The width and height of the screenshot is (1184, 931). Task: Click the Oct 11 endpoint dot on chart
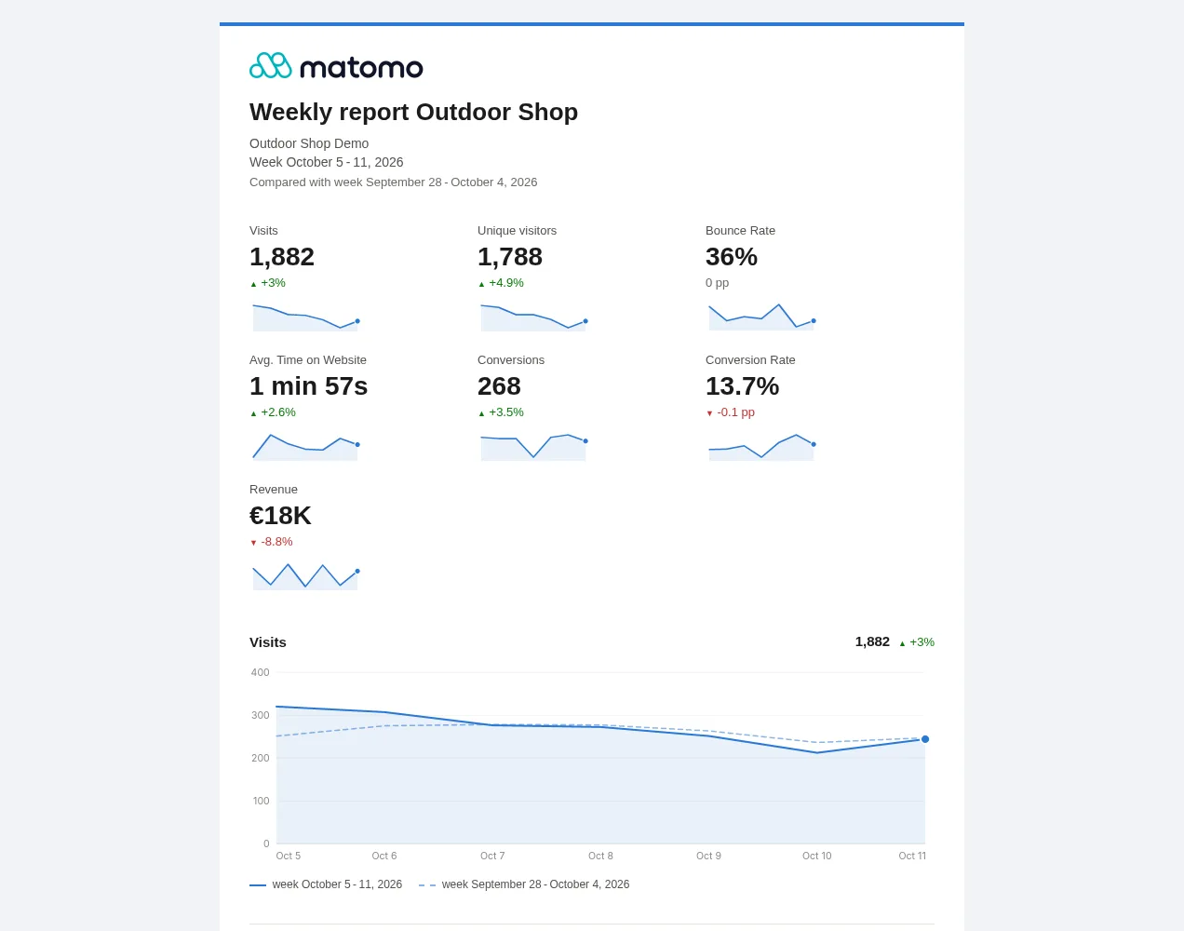925,739
